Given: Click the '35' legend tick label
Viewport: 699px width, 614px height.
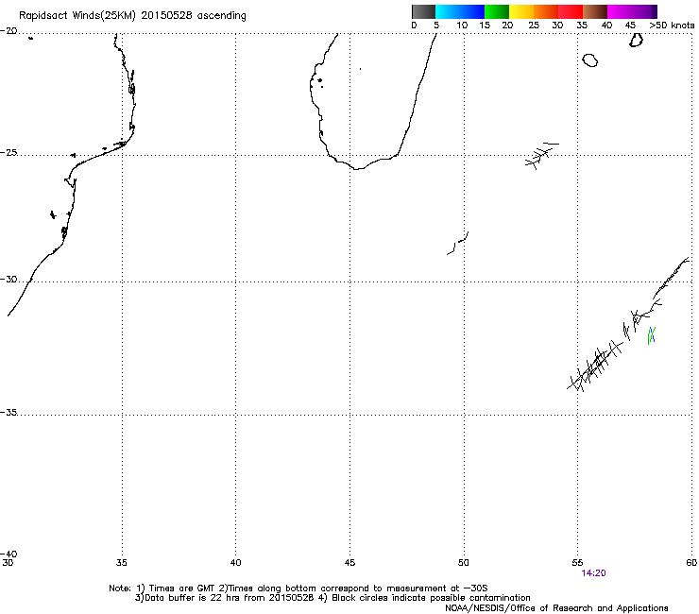Looking at the screenshot, I should point(582,26).
